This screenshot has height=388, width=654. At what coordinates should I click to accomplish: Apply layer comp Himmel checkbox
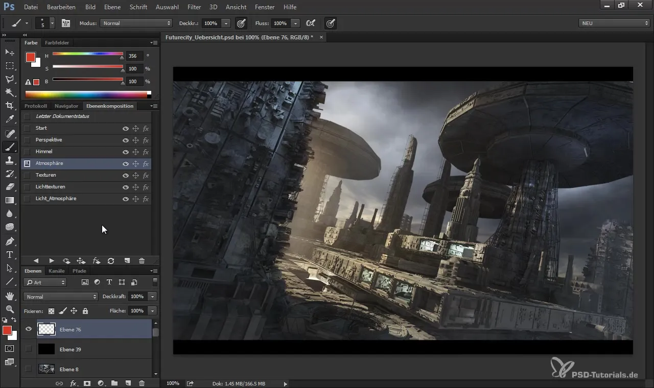[27, 152]
